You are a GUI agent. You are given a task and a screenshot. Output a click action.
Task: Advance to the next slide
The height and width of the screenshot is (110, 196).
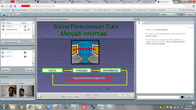coord(77,96)
